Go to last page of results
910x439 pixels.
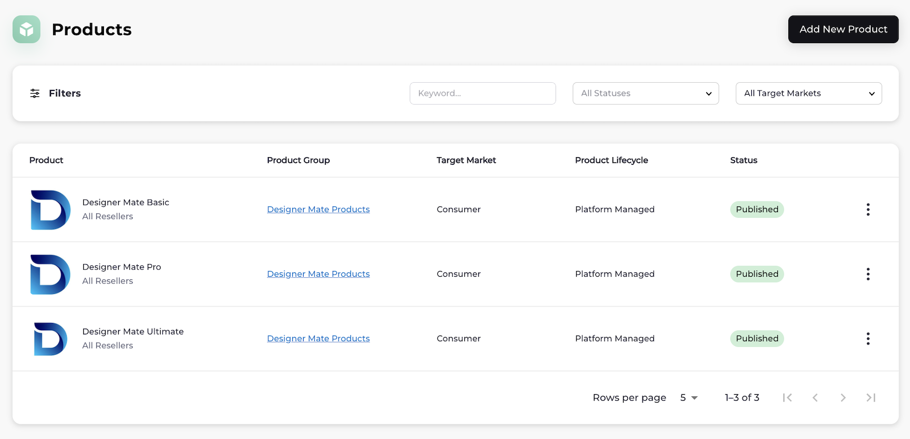pos(871,397)
